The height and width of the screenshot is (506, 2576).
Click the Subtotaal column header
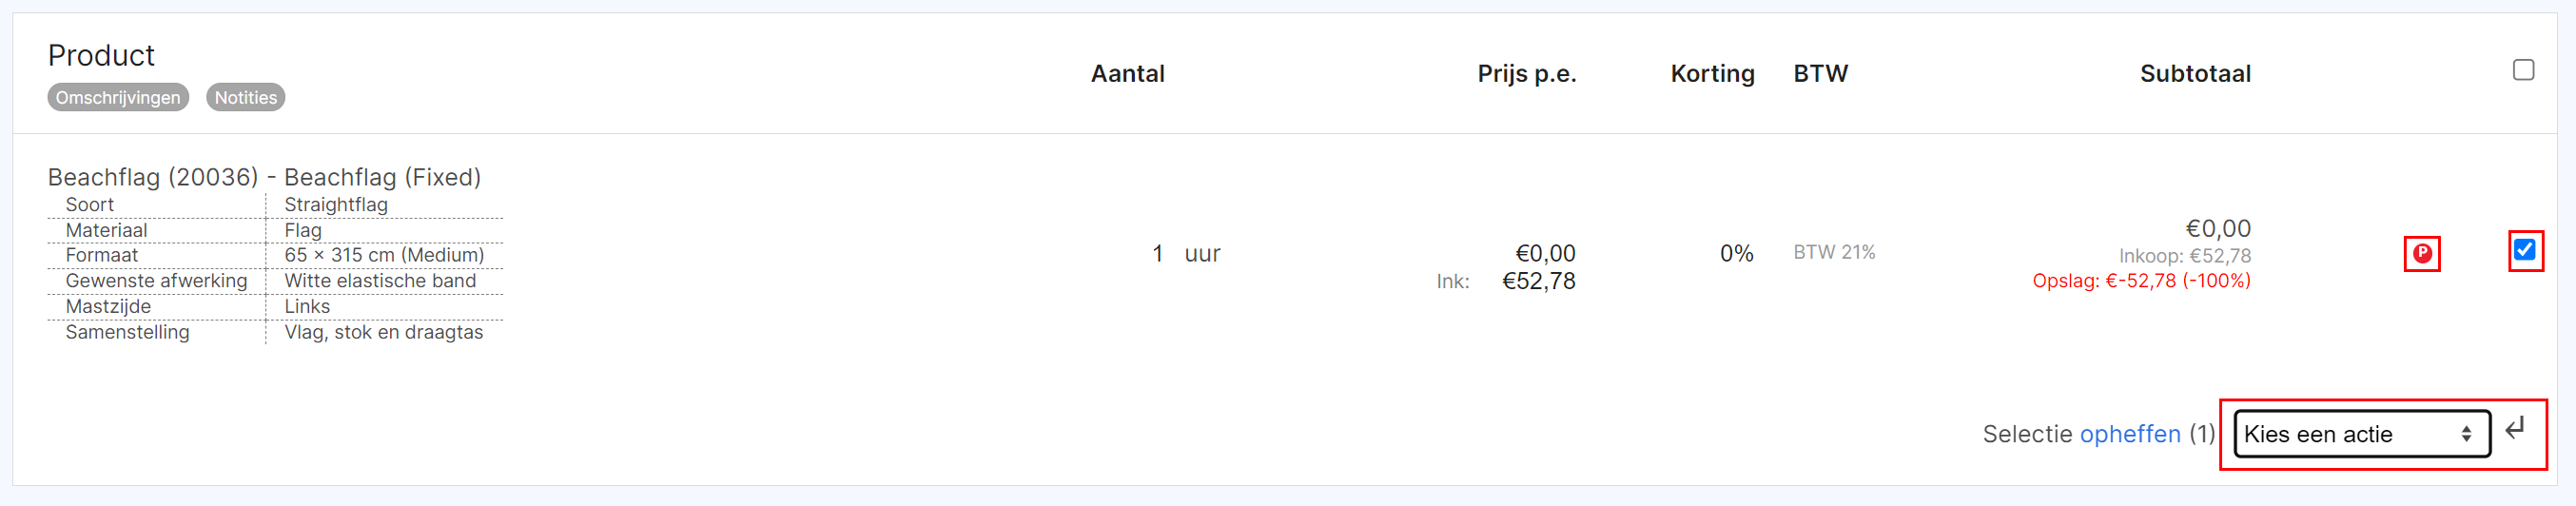[2195, 74]
